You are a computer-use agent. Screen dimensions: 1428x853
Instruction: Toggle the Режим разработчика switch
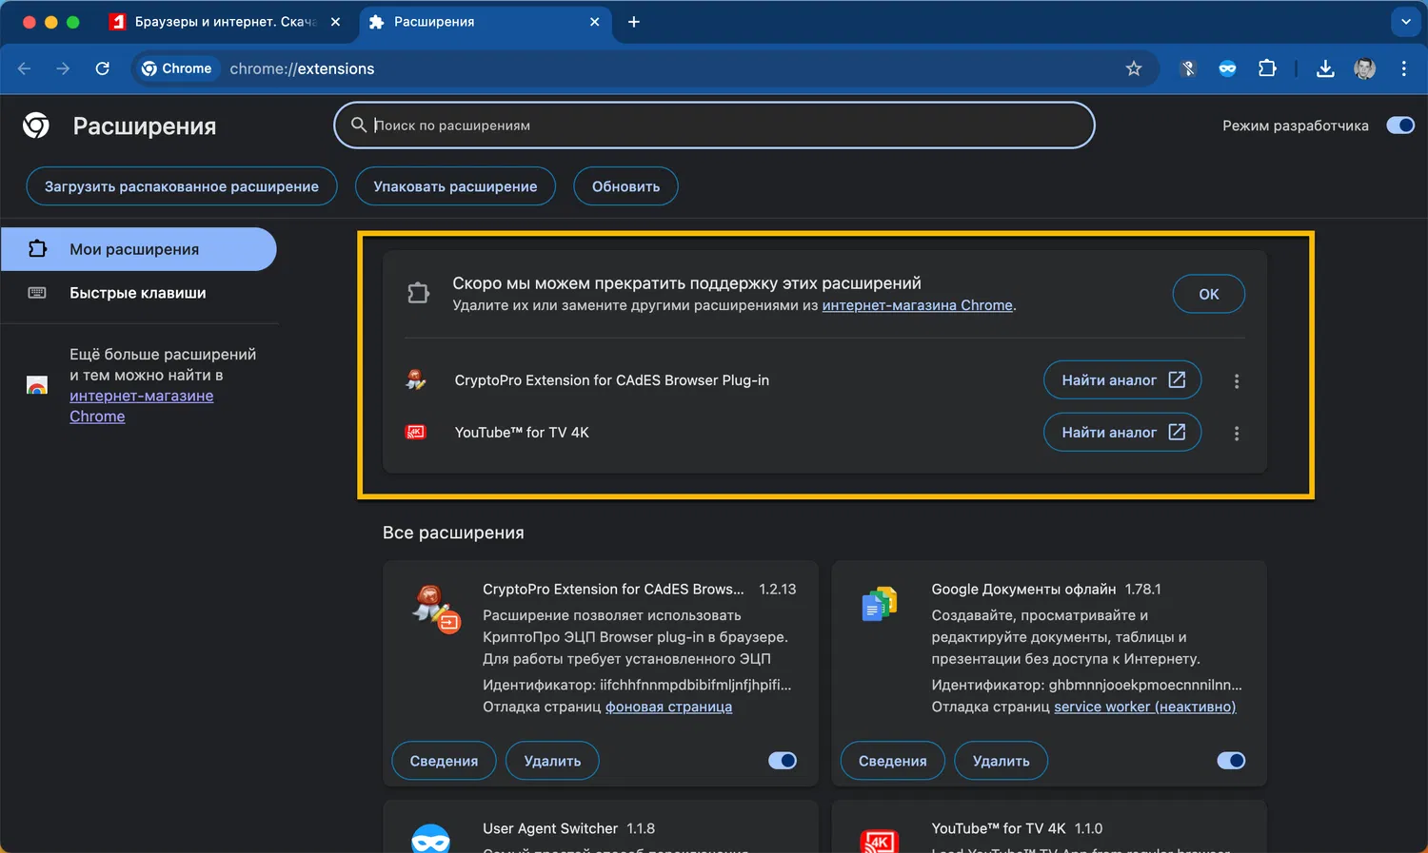point(1399,126)
